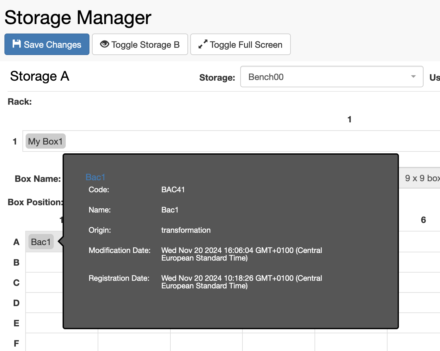Click the Bac1 sample in row A
This screenshot has width=440, height=351.
(41, 242)
